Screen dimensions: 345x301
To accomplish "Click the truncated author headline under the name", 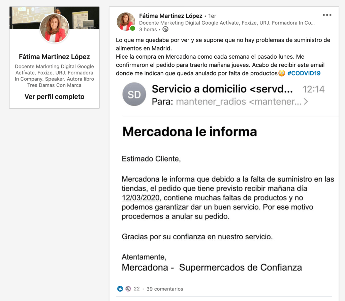I will tap(227, 23).
